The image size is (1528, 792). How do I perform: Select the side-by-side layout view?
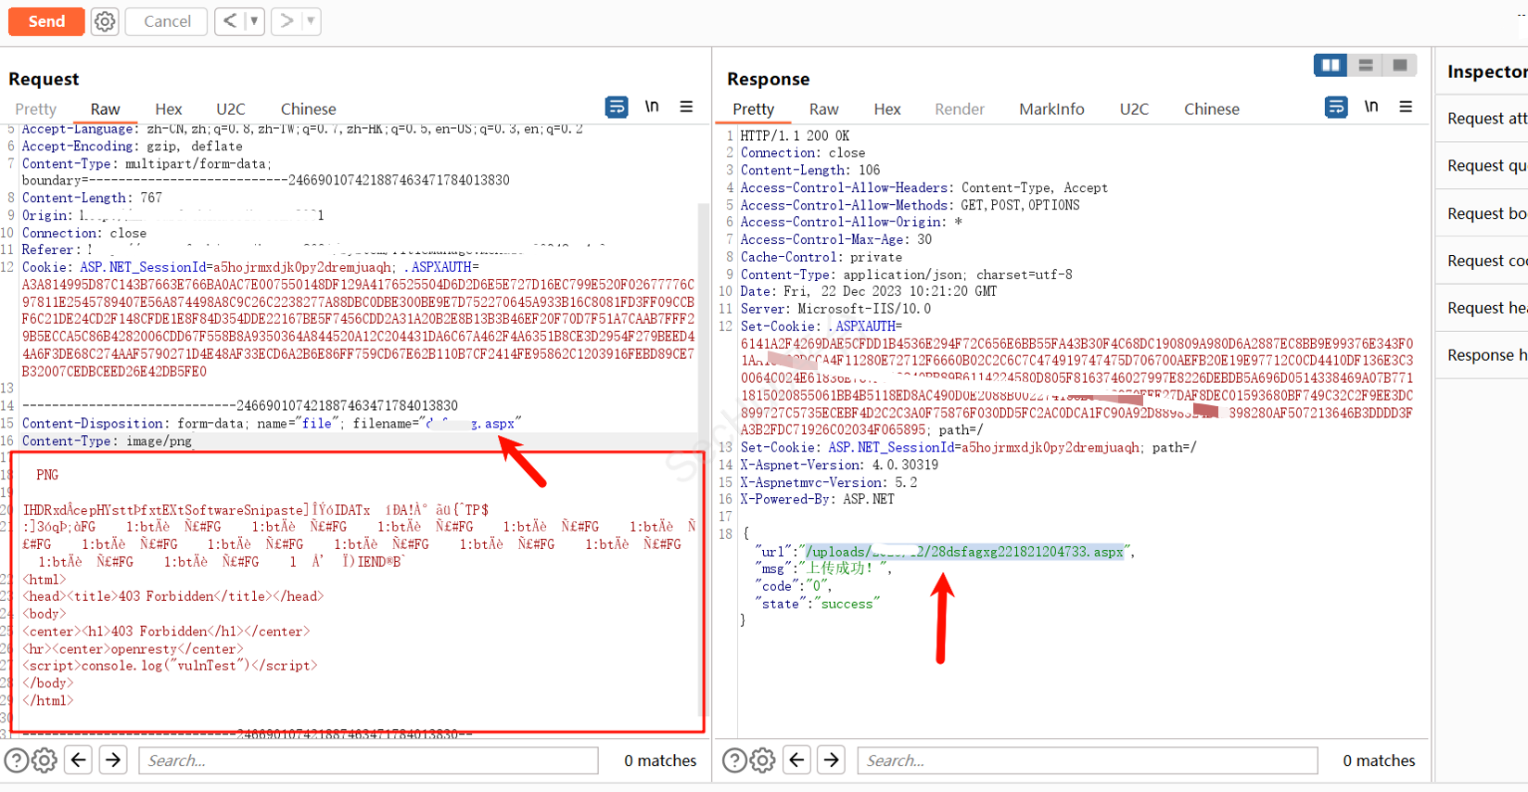1331,65
